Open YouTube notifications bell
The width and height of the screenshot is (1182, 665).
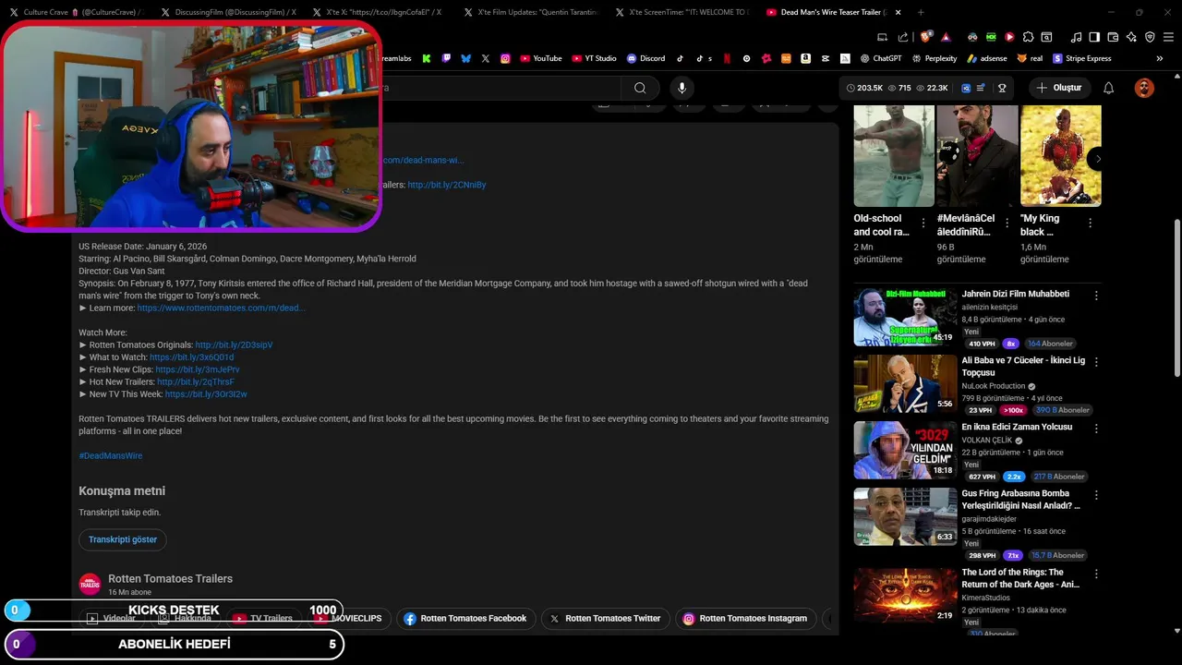click(x=1109, y=88)
